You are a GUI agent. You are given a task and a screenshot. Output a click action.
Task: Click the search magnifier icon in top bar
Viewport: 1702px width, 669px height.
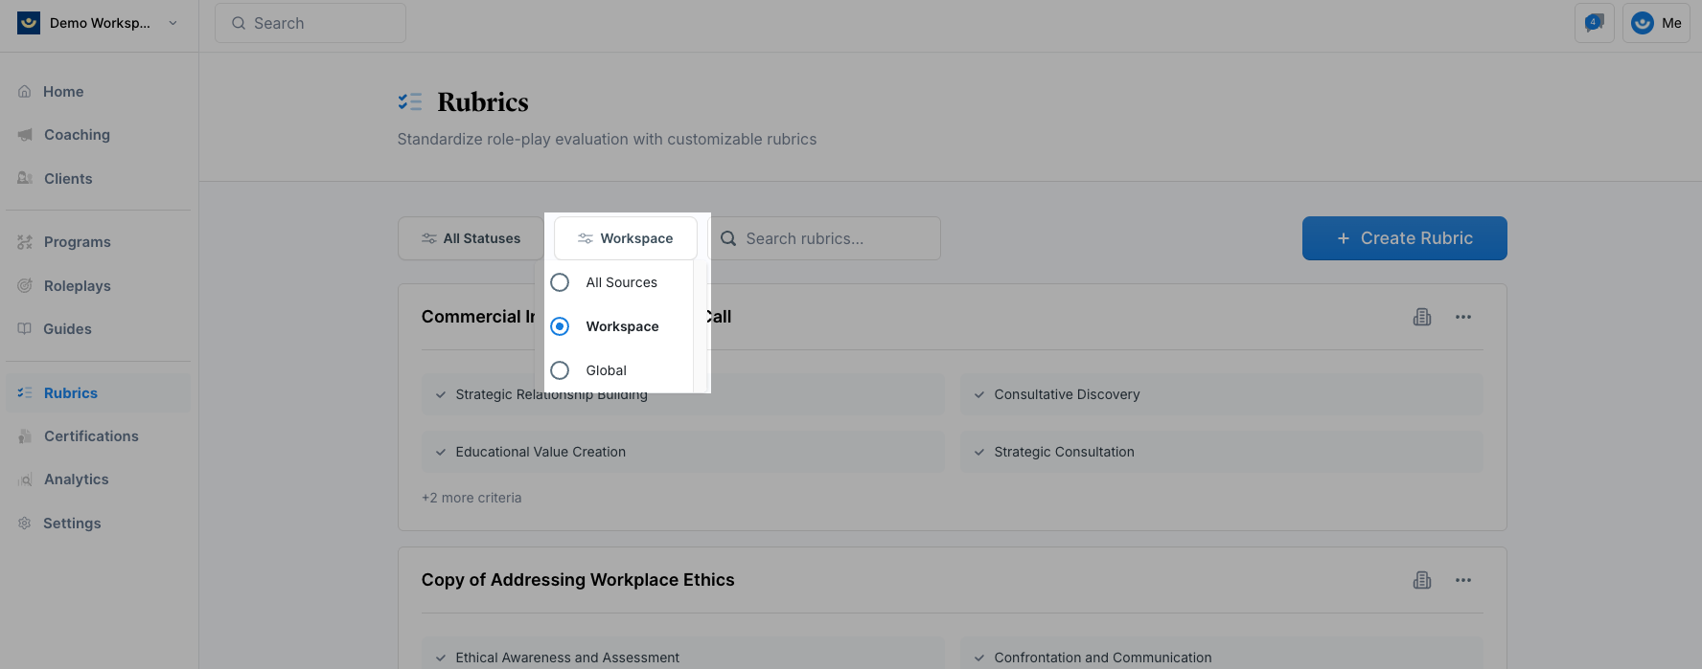(239, 23)
